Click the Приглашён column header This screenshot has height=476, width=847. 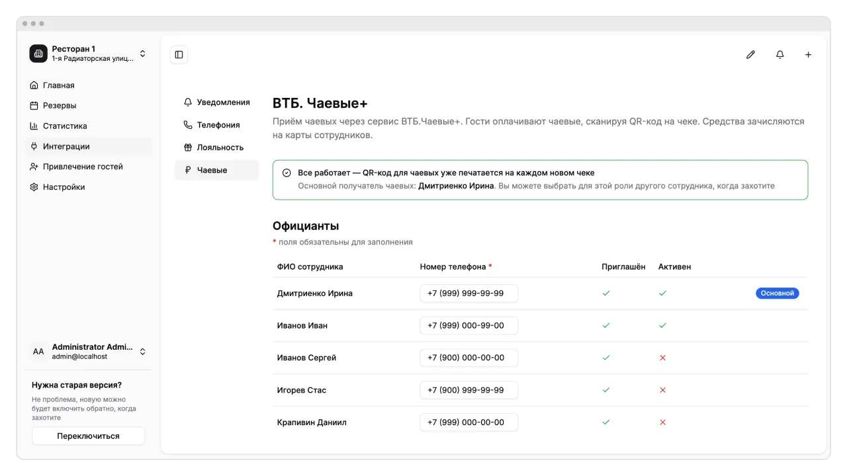[x=623, y=267]
